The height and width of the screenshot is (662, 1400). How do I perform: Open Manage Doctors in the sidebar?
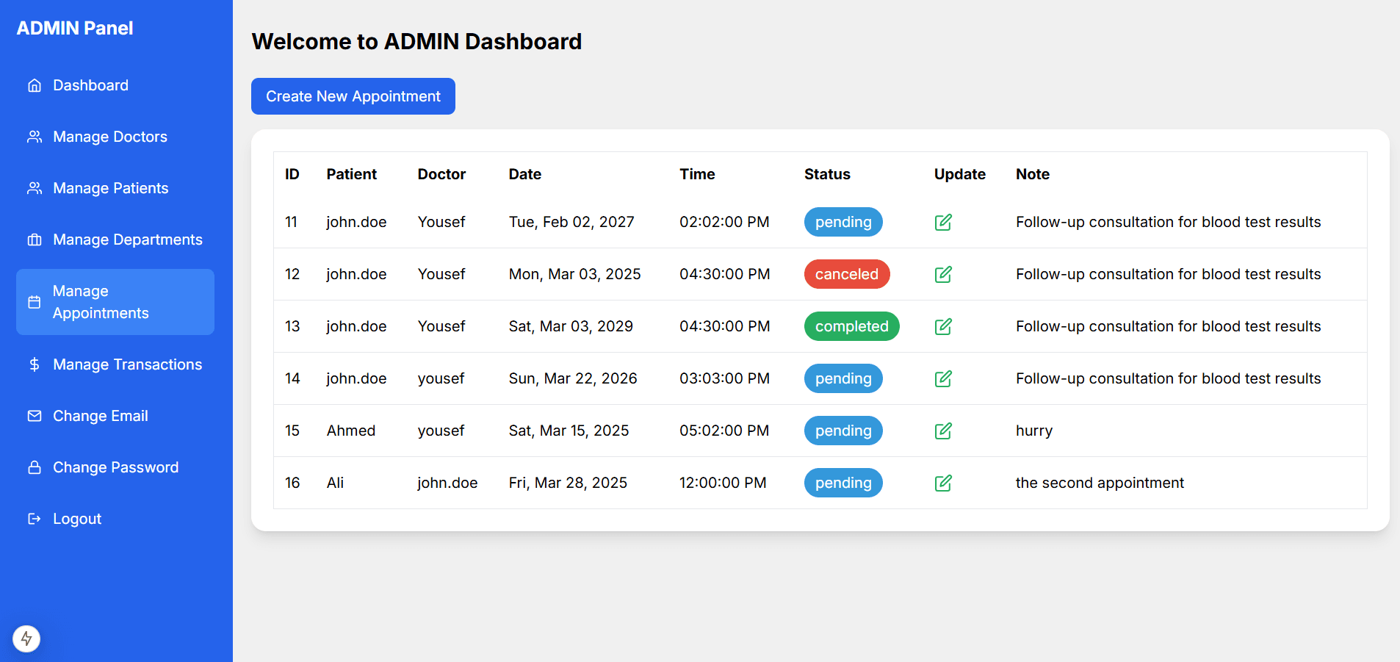click(110, 137)
